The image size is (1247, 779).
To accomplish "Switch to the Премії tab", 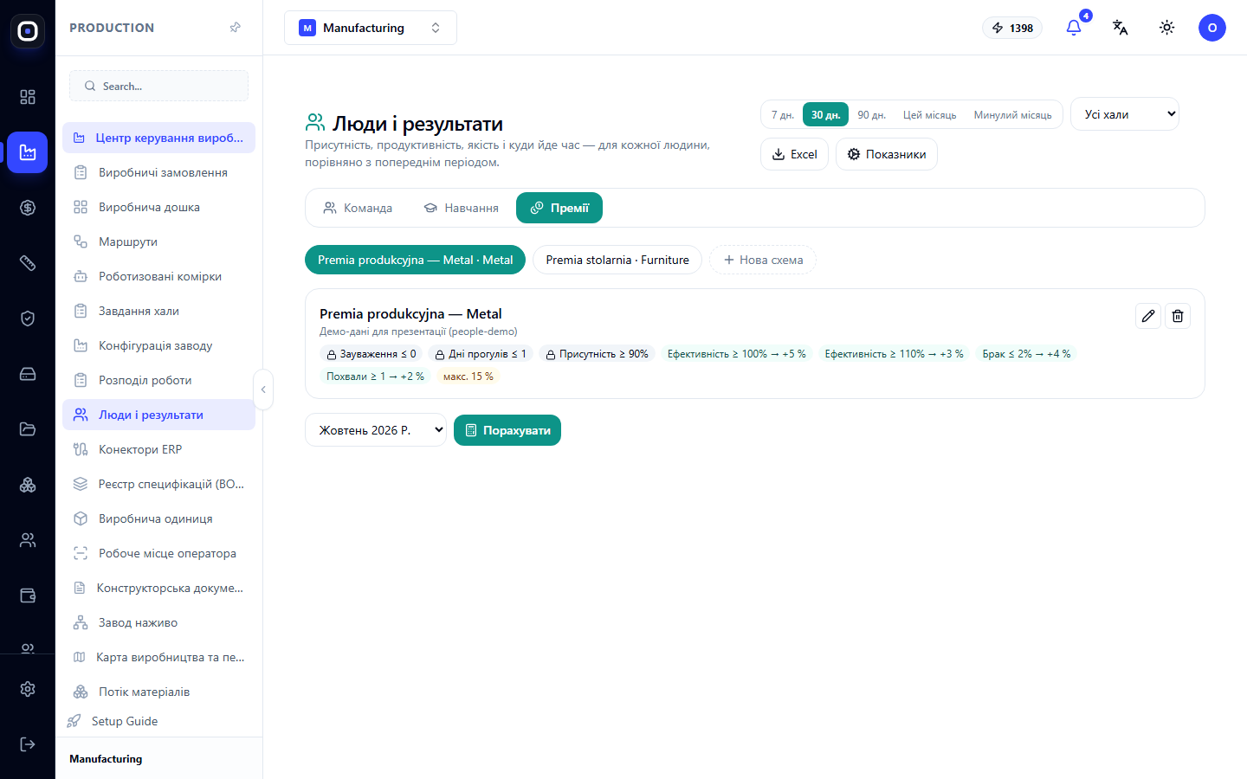I will click(x=559, y=208).
